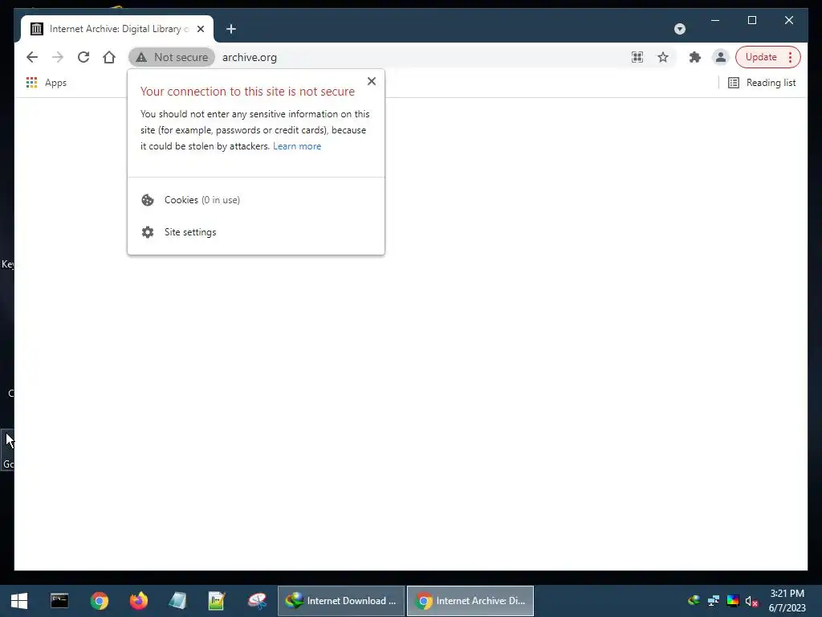The width and height of the screenshot is (822, 617).
Task: Open the clock showing 3:21 PM
Action: click(x=787, y=601)
